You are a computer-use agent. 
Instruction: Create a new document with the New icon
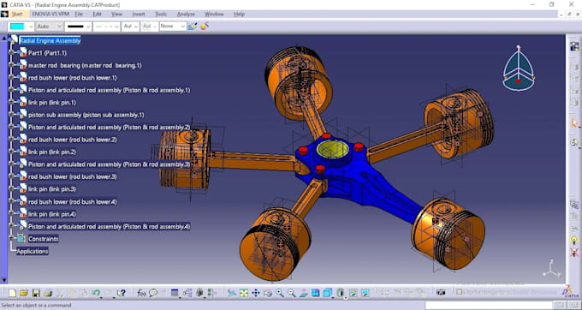pyautogui.click(x=12, y=293)
